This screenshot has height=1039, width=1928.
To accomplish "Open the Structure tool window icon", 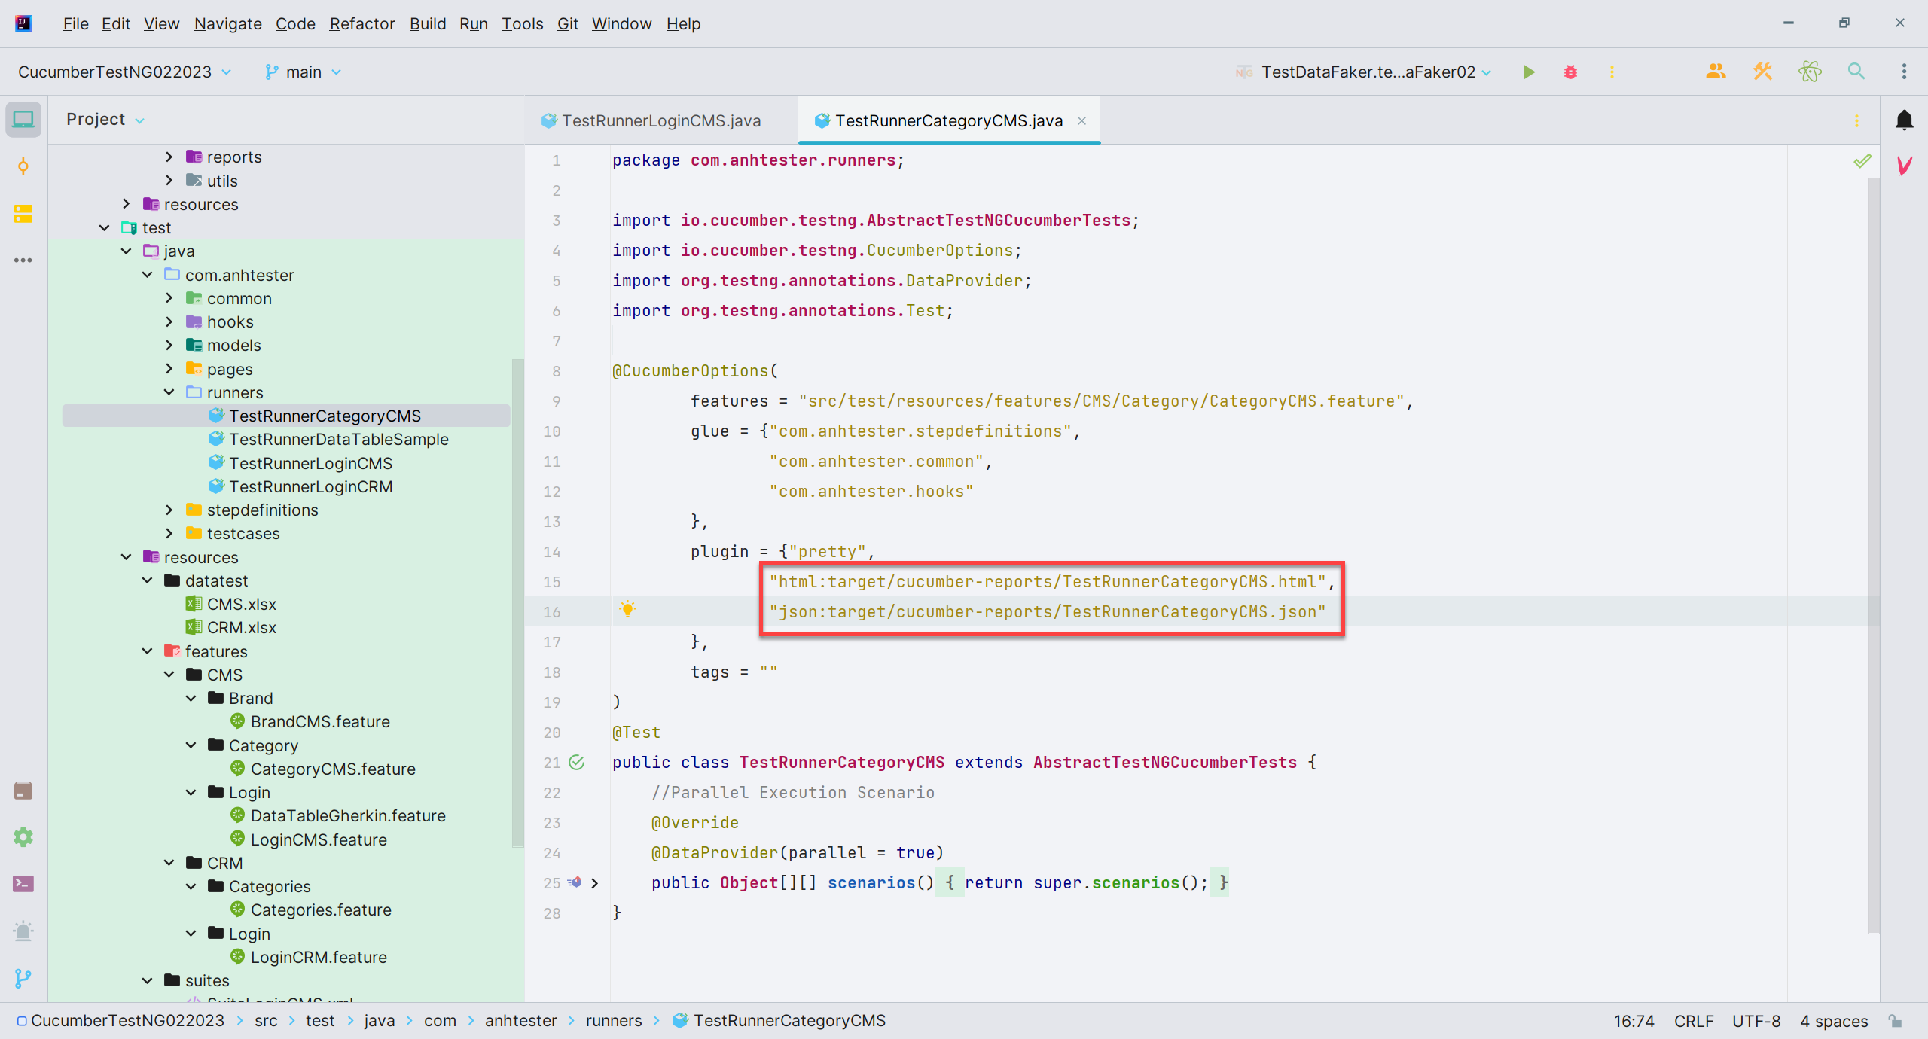I will (x=23, y=214).
